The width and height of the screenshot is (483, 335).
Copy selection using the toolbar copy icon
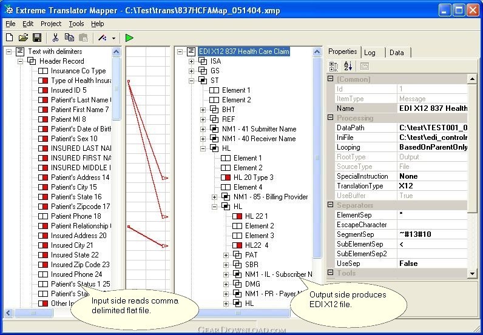click(70, 38)
